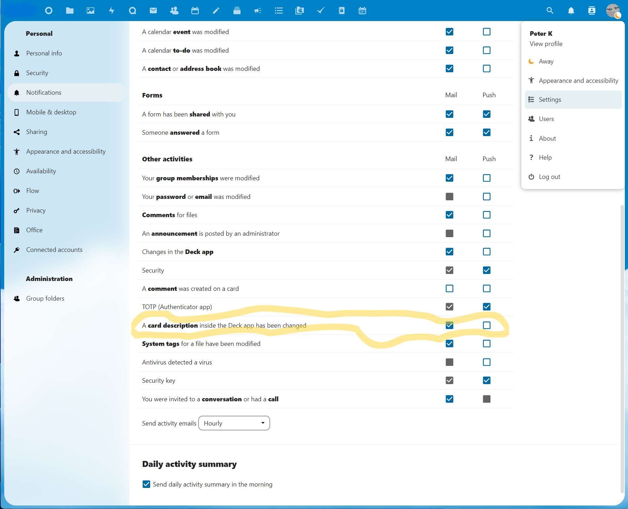Open the Files app icon
The height and width of the screenshot is (509, 628).
point(70,11)
